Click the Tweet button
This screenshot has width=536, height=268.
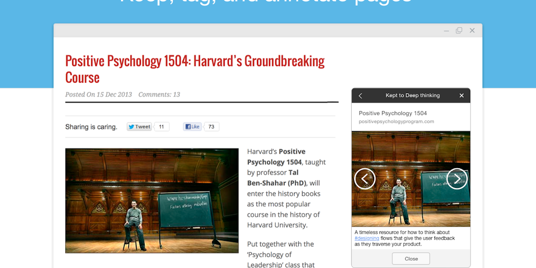pyautogui.click(x=139, y=127)
